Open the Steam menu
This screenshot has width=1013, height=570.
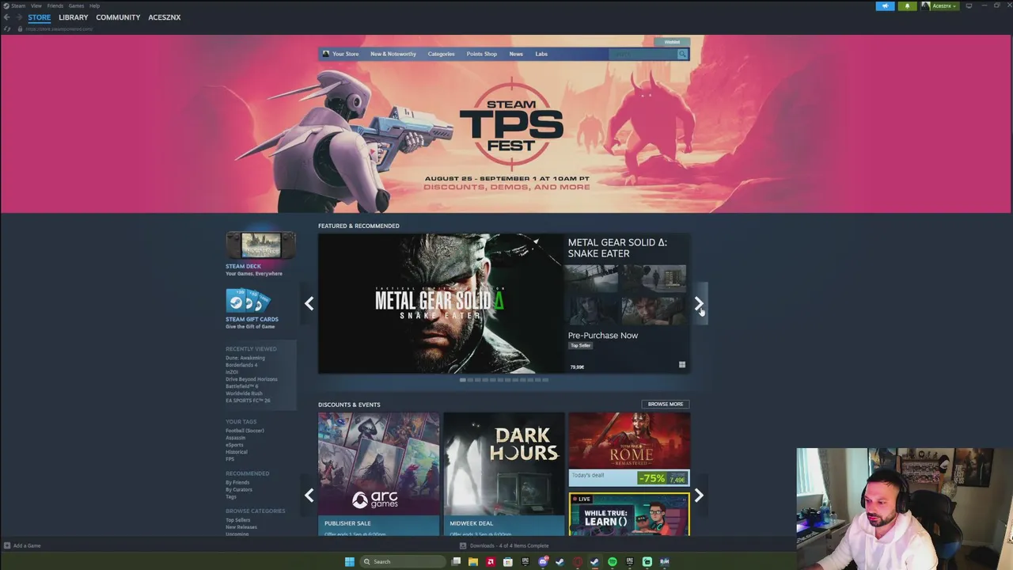pos(17,6)
